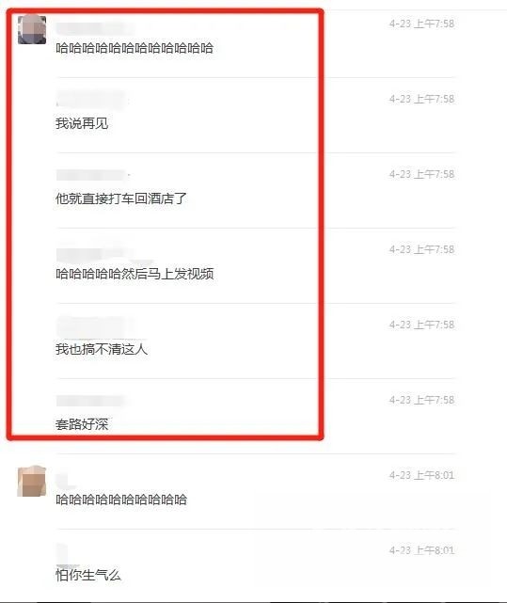This screenshot has width=507, height=603.
Task: Click the last 上午8:01 timestamp beside 怕你生气么
Action: [x=421, y=550]
